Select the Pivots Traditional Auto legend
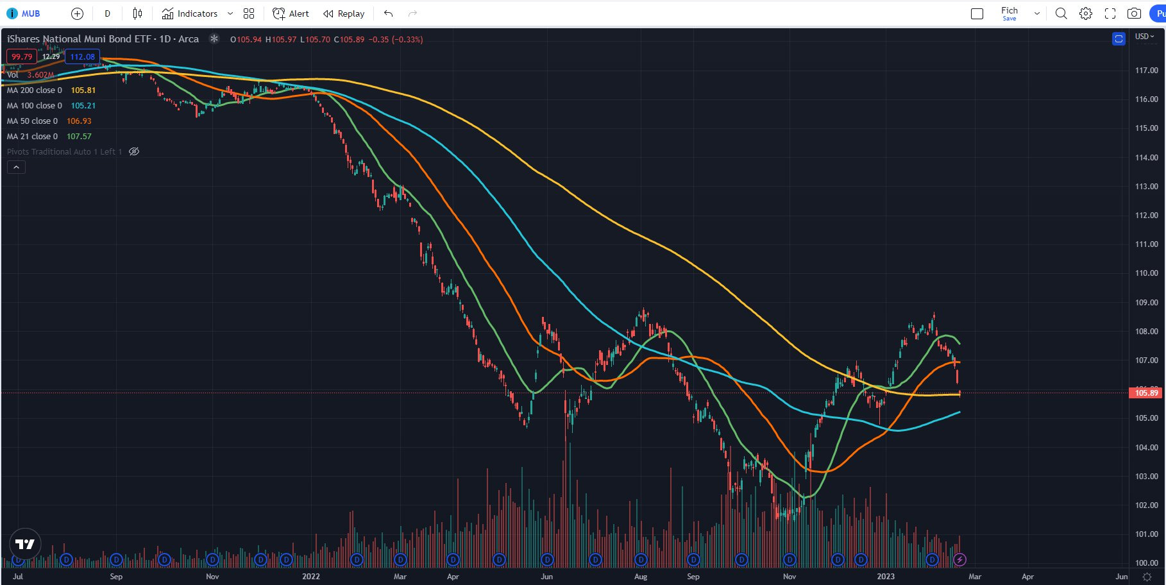This screenshot has width=1166, height=585. (x=64, y=152)
